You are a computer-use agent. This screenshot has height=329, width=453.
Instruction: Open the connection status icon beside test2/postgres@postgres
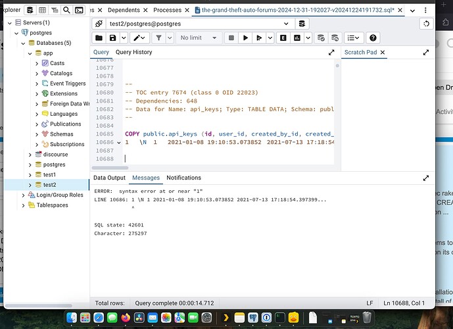99,24
